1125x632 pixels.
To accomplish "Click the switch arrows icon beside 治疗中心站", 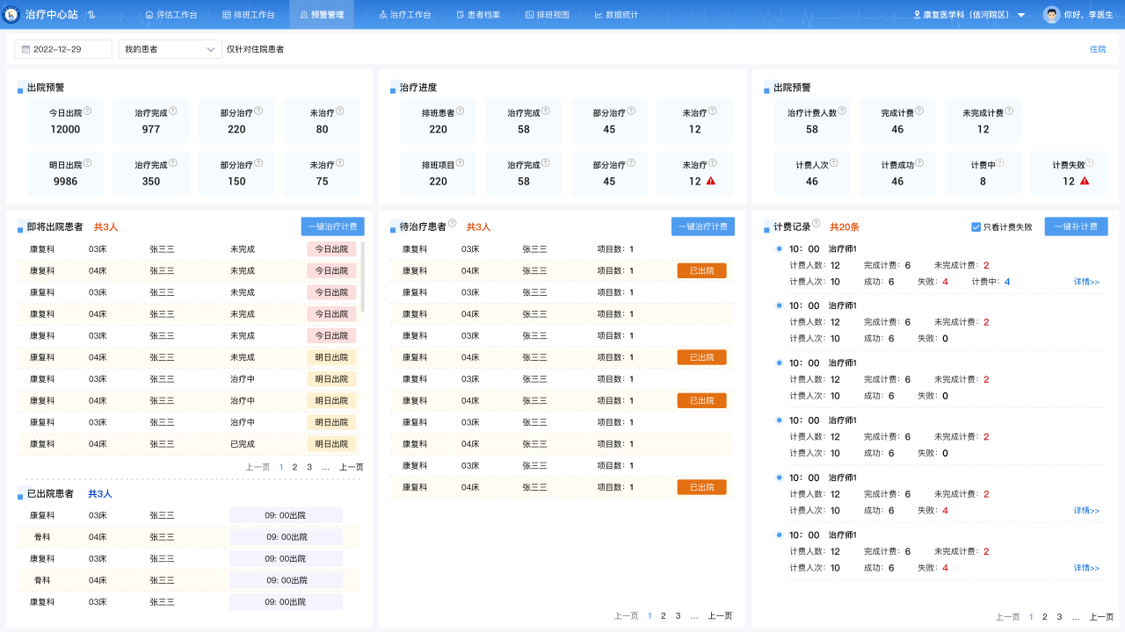I will [91, 15].
